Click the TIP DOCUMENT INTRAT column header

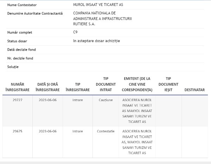pyautogui.click(x=106, y=84)
